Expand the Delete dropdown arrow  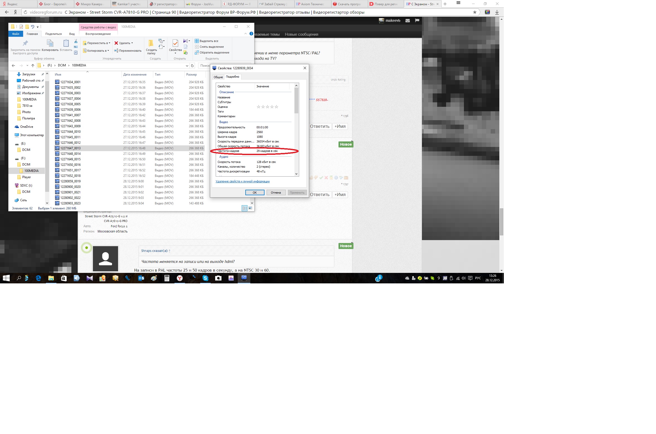[132, 43]
